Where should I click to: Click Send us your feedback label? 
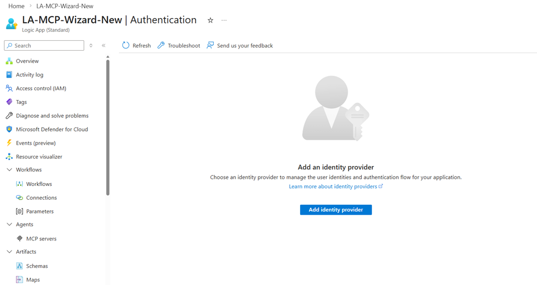[245, 46]
